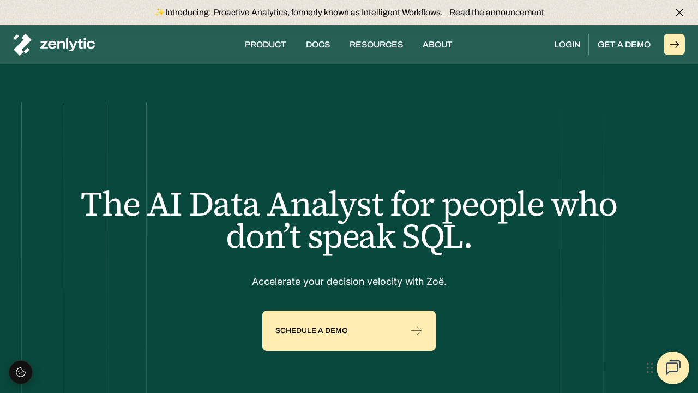Expand the RESOURCES navigation menu
This screenshot has height=393, width=698.
[x=376, y=45]
